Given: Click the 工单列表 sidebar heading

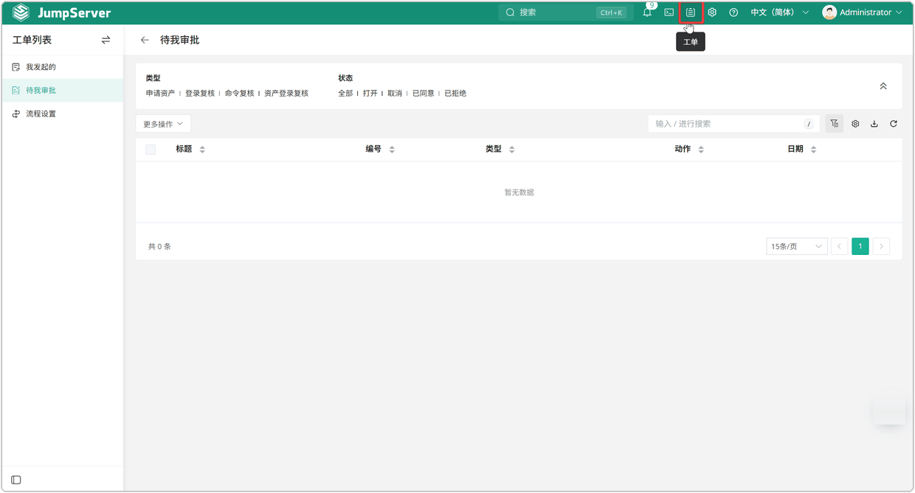Looking at the screenshot, I should click(32, 40).
